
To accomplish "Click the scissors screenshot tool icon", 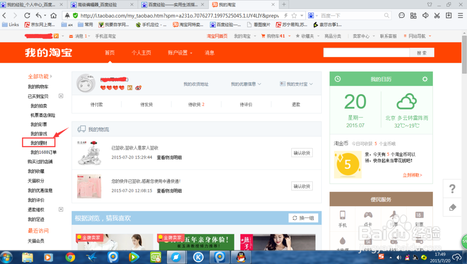I will click(x=437, y=15).
